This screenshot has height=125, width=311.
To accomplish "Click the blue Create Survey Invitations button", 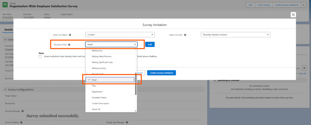I will pyautogui.click(x=161, y=73).
